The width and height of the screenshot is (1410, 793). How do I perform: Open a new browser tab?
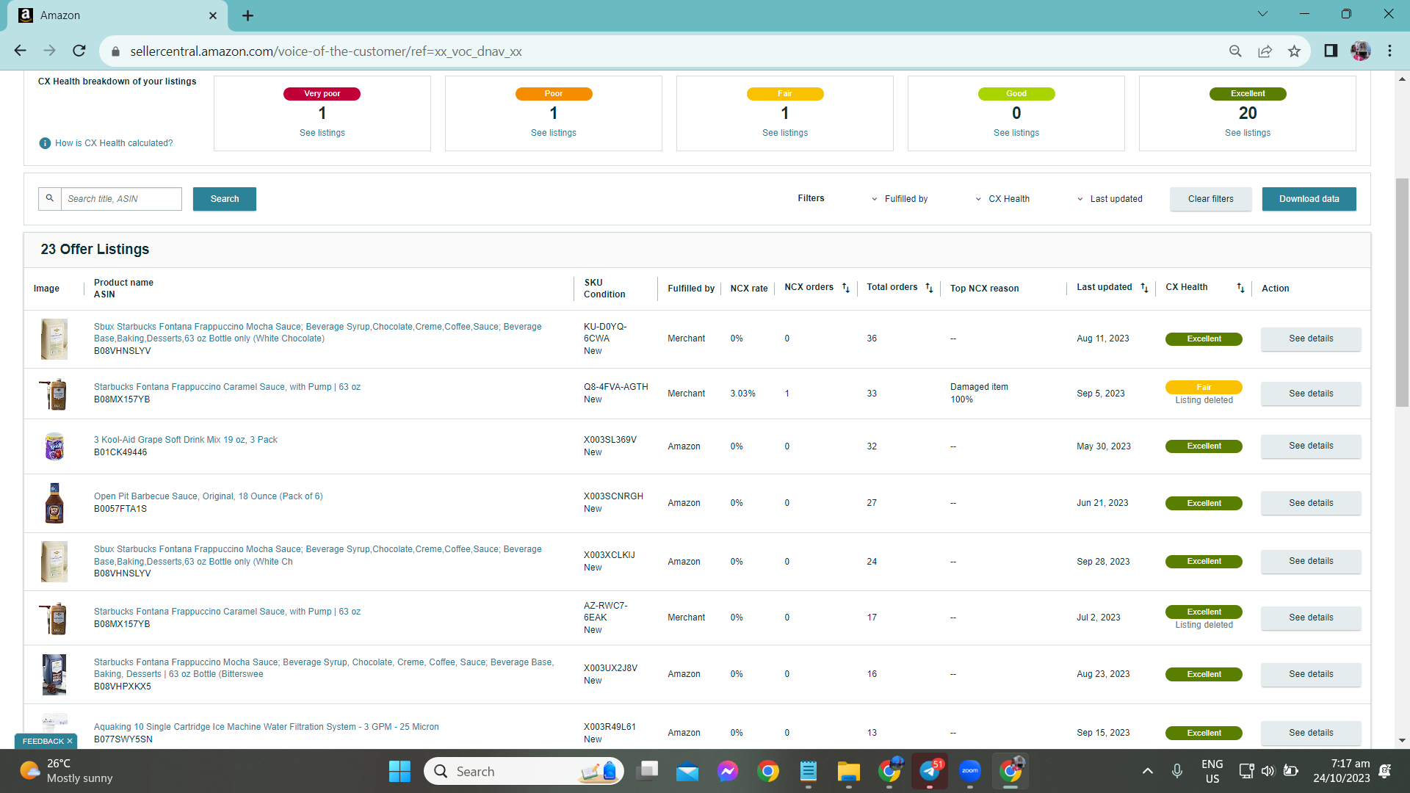[247, 15]
